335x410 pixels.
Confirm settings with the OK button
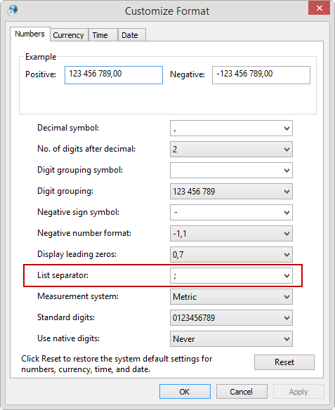(185, 392)
